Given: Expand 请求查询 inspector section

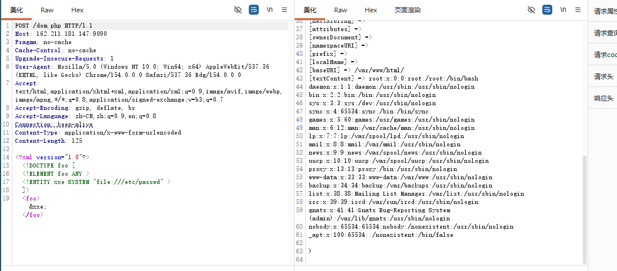Looking at the screenshot, I should point(605,34).
